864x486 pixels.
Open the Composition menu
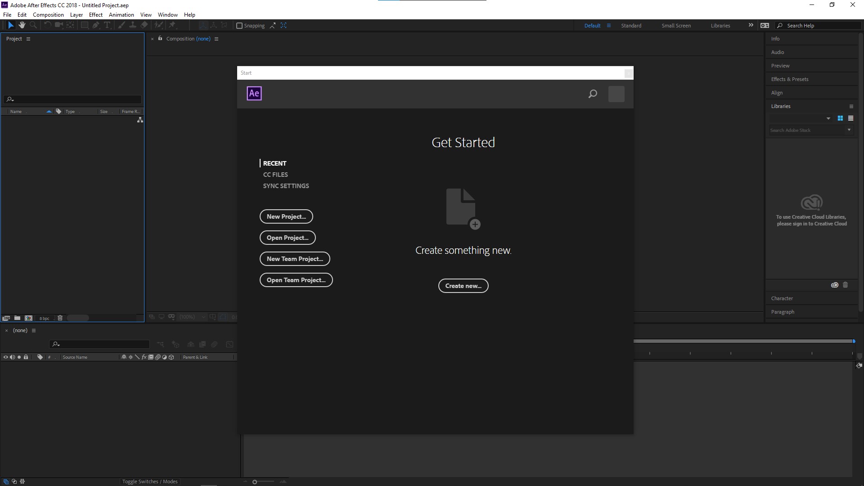coord(48,15)
